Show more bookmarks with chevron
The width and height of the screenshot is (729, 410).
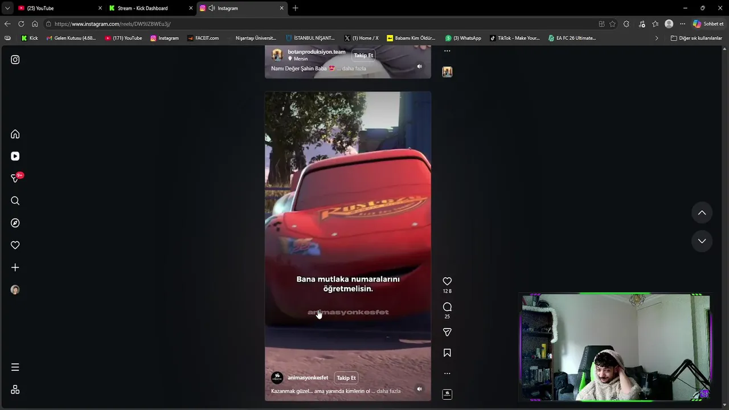click(x=656, y=38)
